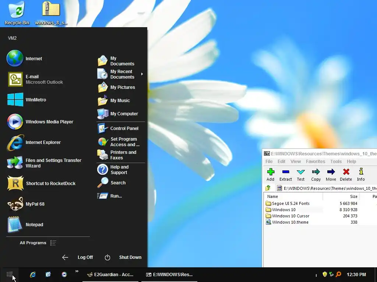Click Delete in 7-Zip toolbar
The height and width of the screenshot is (282, 377).
(x=346, y=174)
